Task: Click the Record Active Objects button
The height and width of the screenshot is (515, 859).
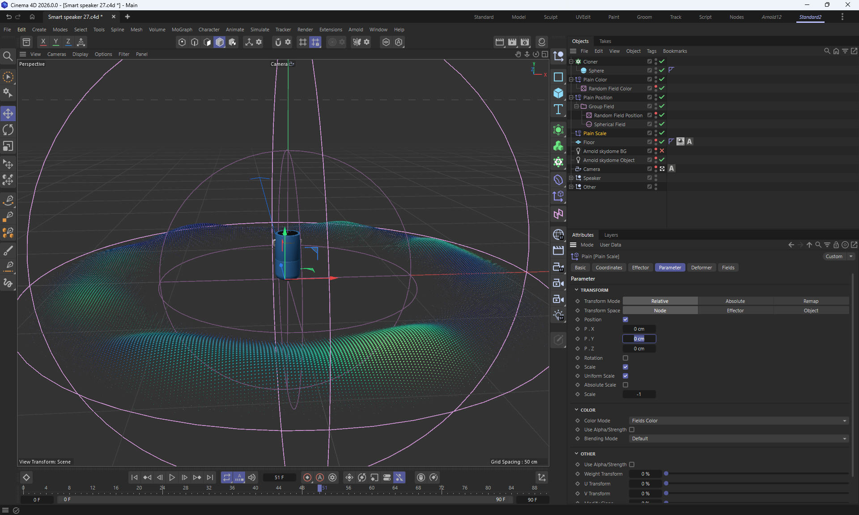Action: point(307,477)
